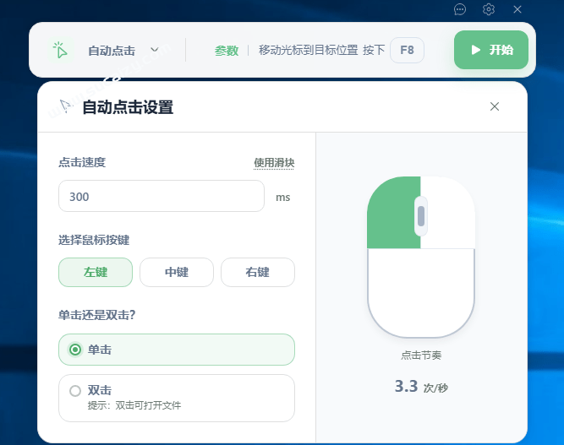Focus the 300 ms click speed field

pos(162,196)
